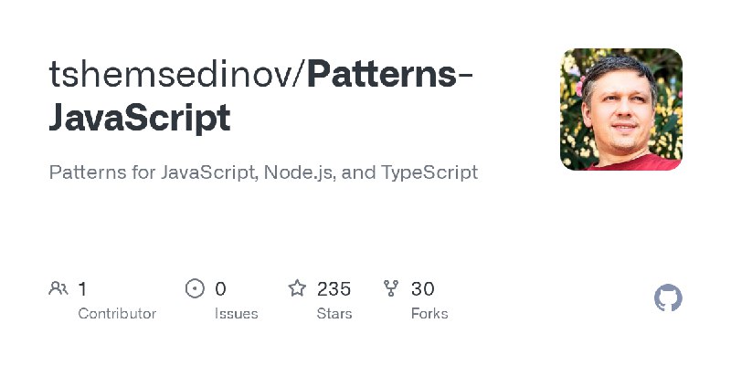
Task: Open the Issues label
Action: click(237, 314)
